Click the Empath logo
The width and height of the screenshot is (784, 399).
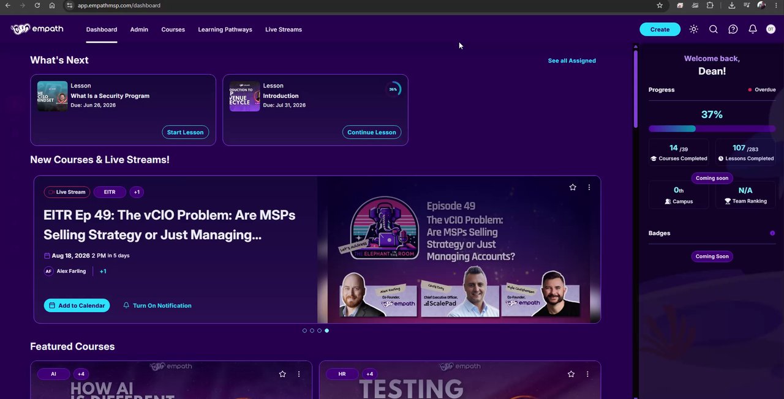tap(37, 29)
